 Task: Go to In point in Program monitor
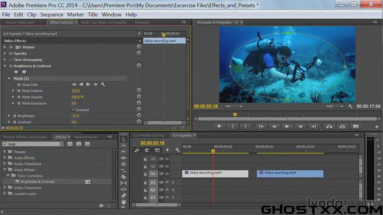[261, 126]
